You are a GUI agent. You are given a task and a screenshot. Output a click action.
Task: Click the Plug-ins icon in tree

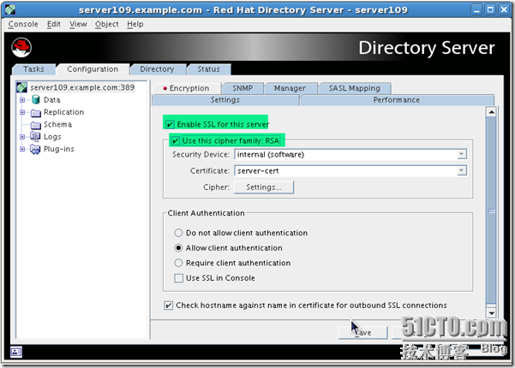[35, 149]
